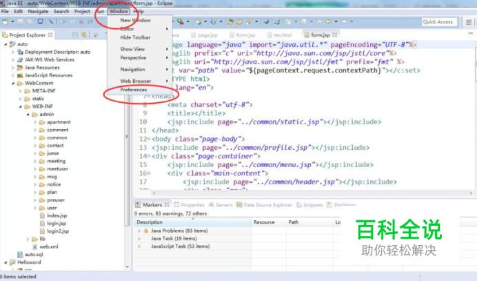Click the Run External Tools icon
Image resolution: width=477 pixels, height=281 pixels.
[181, 21]
